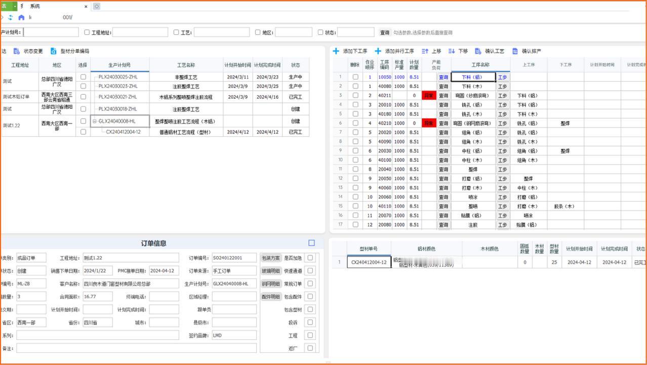647x365 pixels.
Task: Click the 状态变更 document icon
Action: pyautogui.click(x=17, y=51)
